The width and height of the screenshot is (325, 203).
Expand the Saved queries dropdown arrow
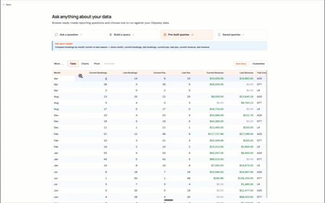(243, 35)
